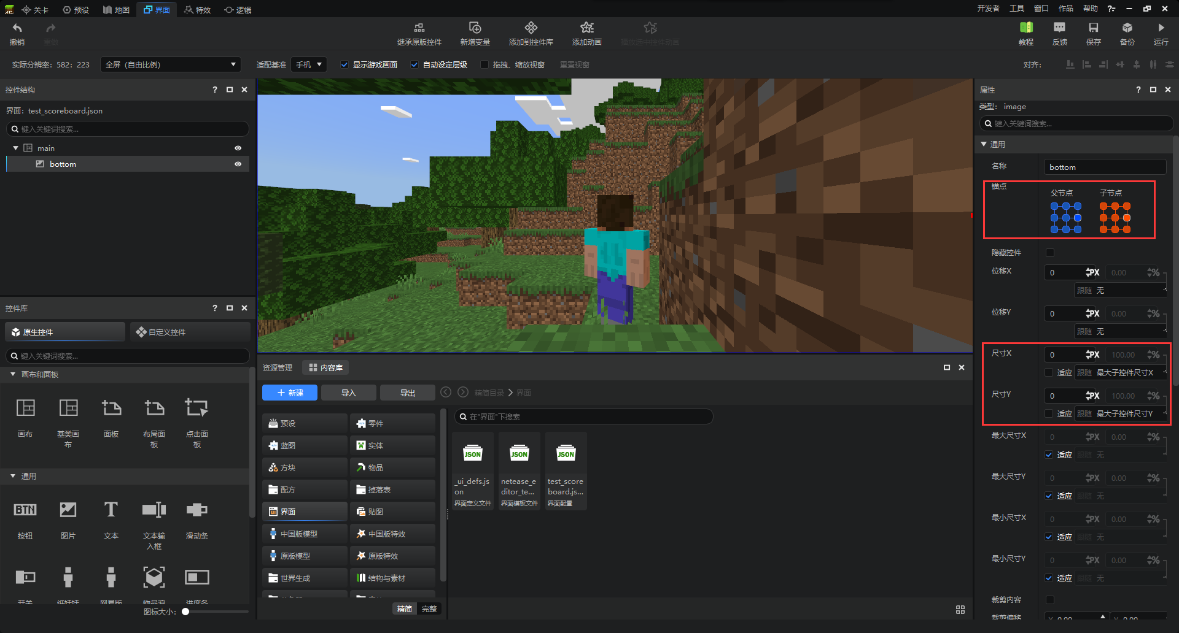
Task: Select the 点击面板 control icon
Action: (197, 408)
